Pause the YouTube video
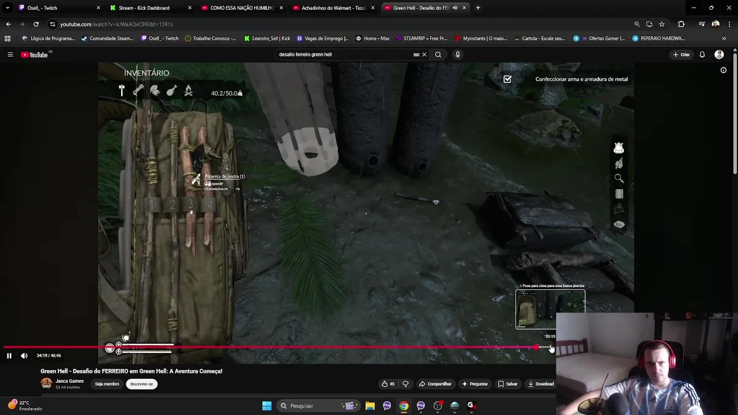 (9, 356)
